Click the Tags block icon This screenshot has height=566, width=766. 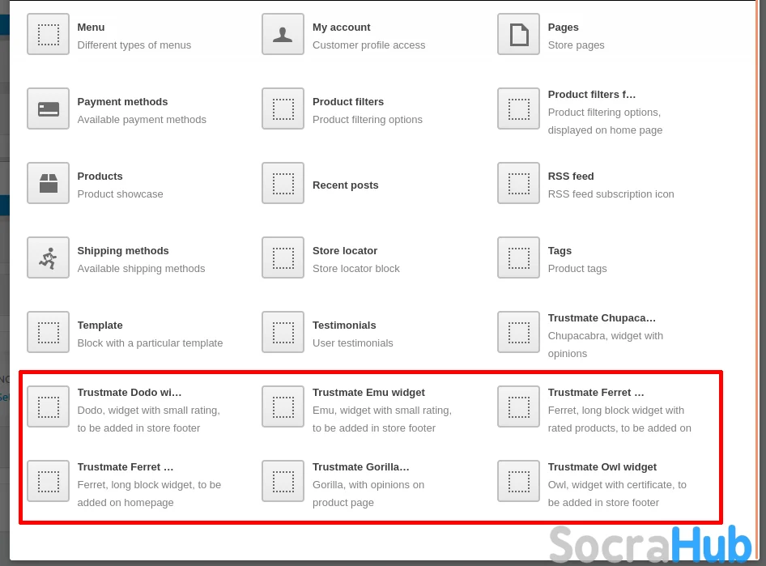[518, 257]
